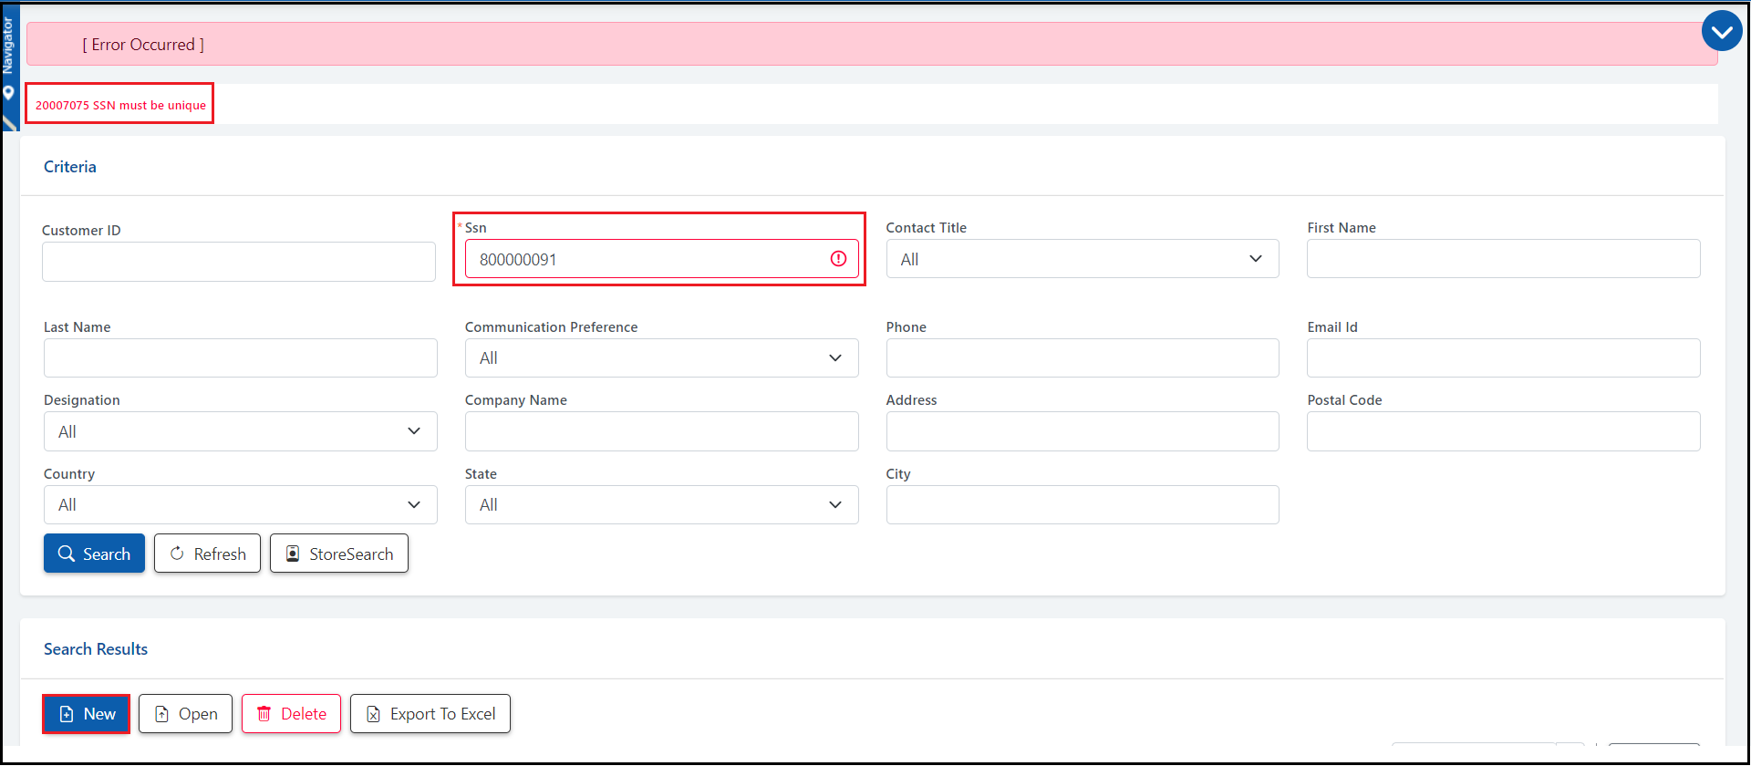Open the Contact Title dropdown
This screenshot has width=1751, height=766.
click(x=1083, y=259)
